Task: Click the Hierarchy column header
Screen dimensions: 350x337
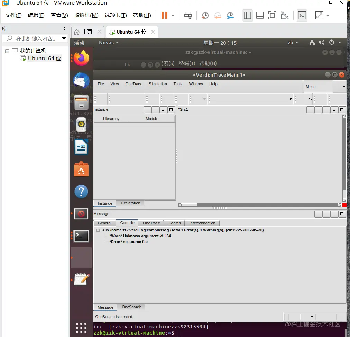Action: pyautogui.click(x=111, y=119)
